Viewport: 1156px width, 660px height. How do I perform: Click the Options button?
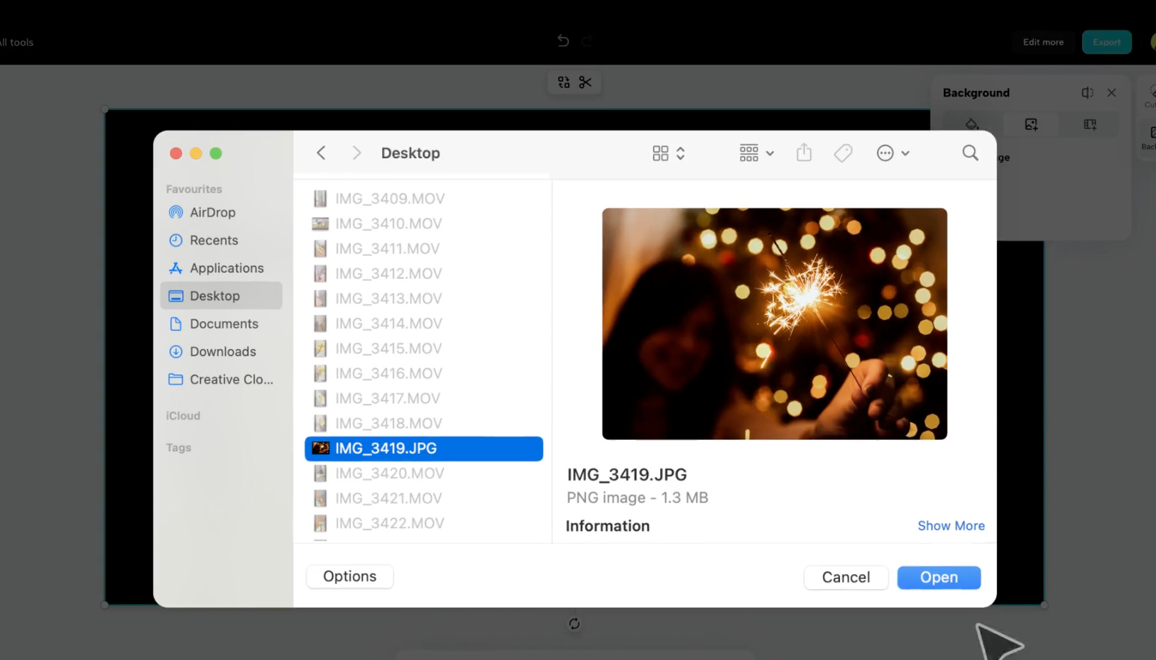[x=350, y=576]
